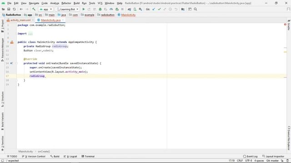Open the Favorites tool window

click(x=2, y=143)
